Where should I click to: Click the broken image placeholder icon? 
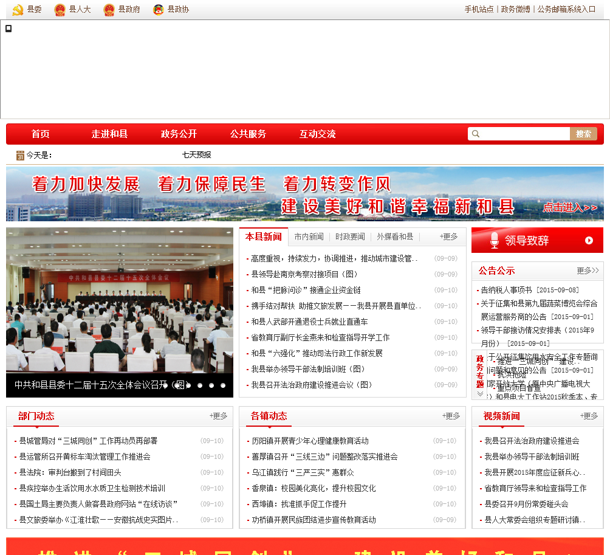coord(9,29)
